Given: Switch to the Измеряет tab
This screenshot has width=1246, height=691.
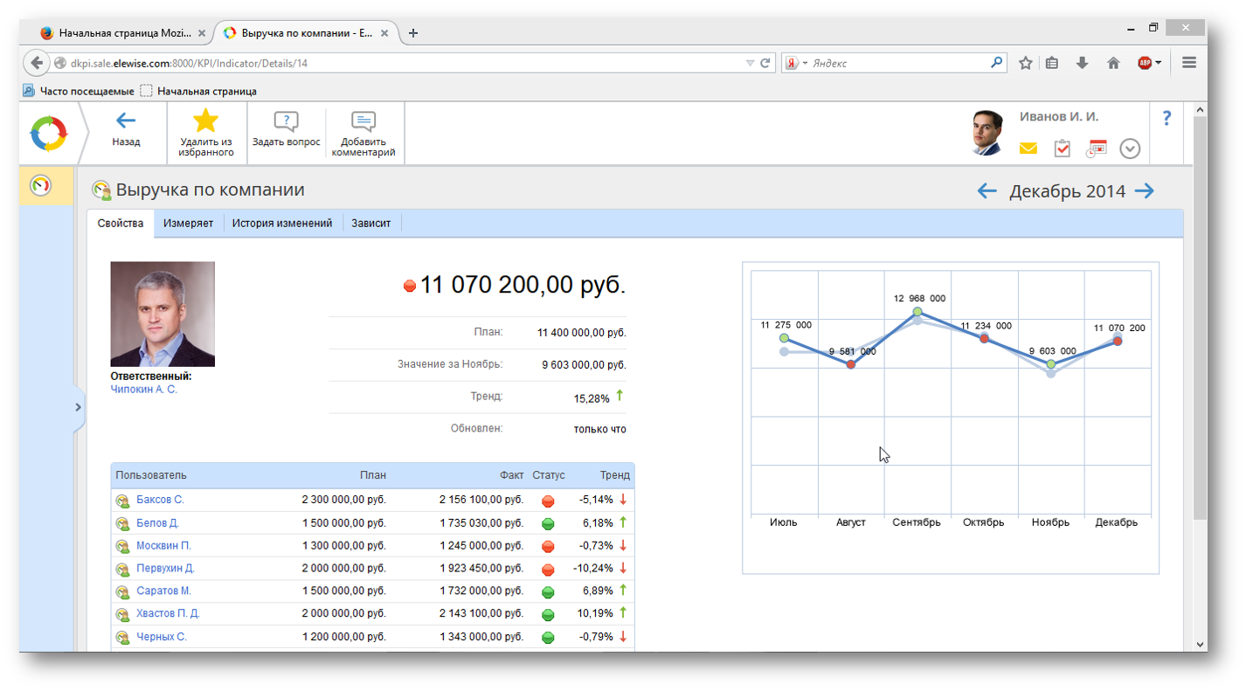Looking at the screenshot, I should [188, 223].
